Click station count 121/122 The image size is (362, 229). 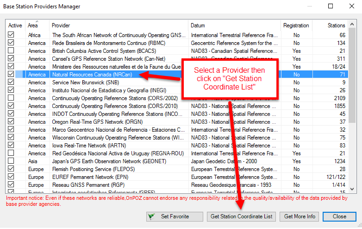[336, 177]
